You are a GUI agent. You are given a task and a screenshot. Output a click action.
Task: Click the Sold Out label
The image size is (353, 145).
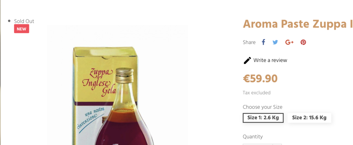24,21
